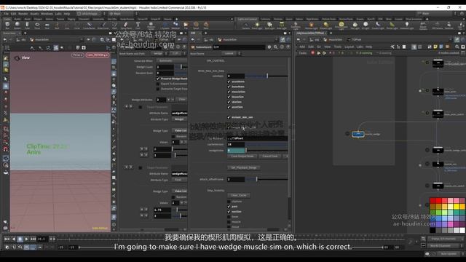This screenshot has height=262, width=466.
Task: Add a Spot Light from the shelf
Action: [x=269, y=25]
